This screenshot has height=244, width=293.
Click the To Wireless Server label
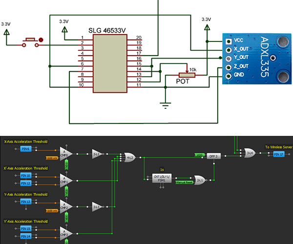(x=279, y=147)
